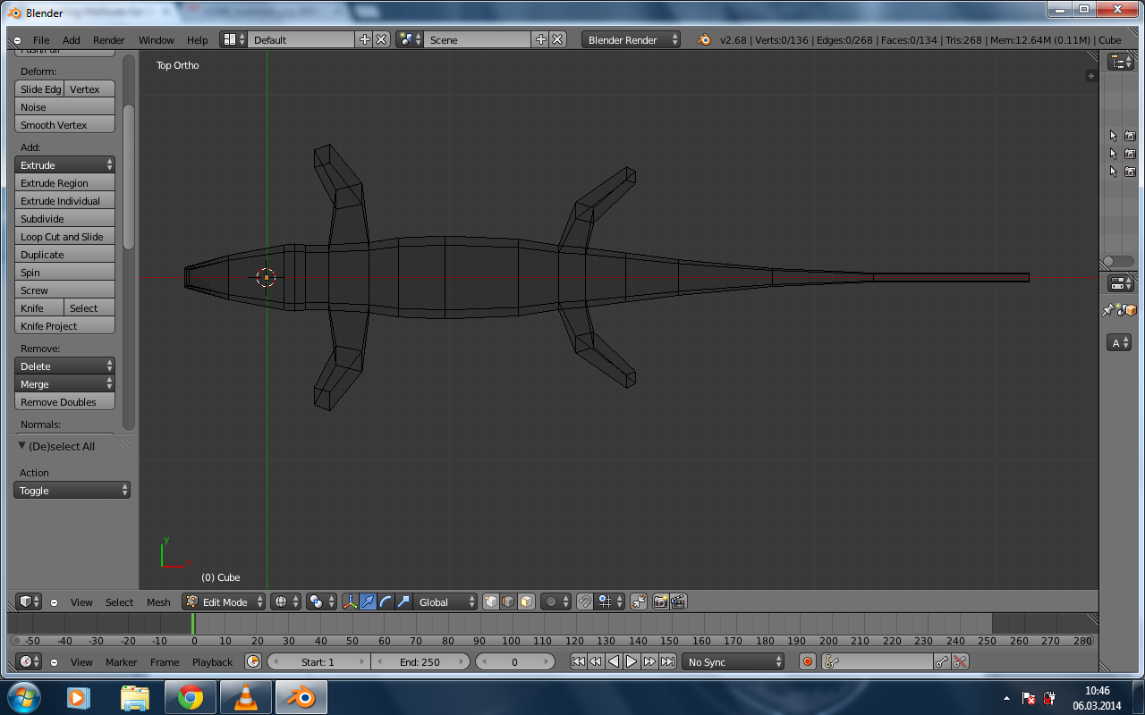
Task: Open VLC from the Windows taskbar
Action: click(245, 697)
